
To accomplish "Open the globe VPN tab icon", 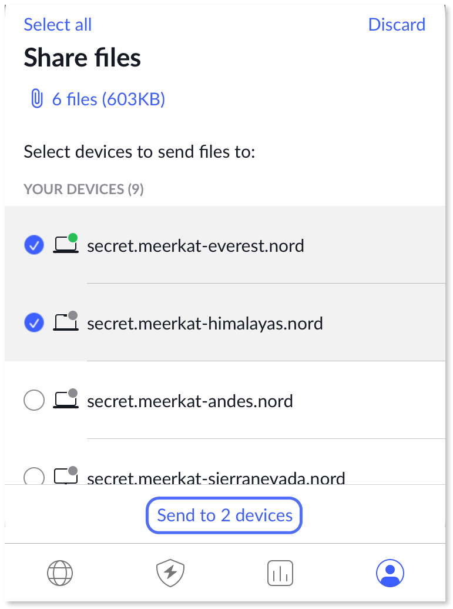I will pyautogui.click(x=59, y=573).
